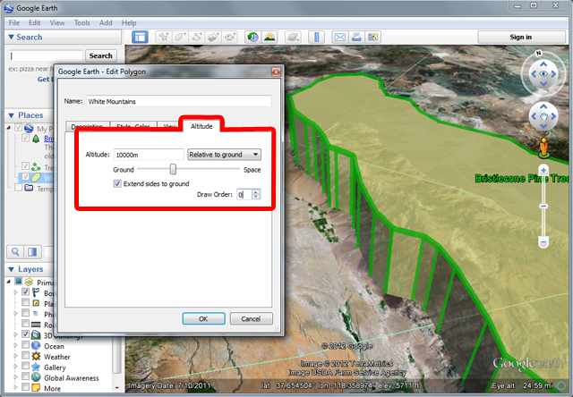Click the Hide Sidebar toolbar icon
Screen dimensions: 573x397
coord(140,37)
